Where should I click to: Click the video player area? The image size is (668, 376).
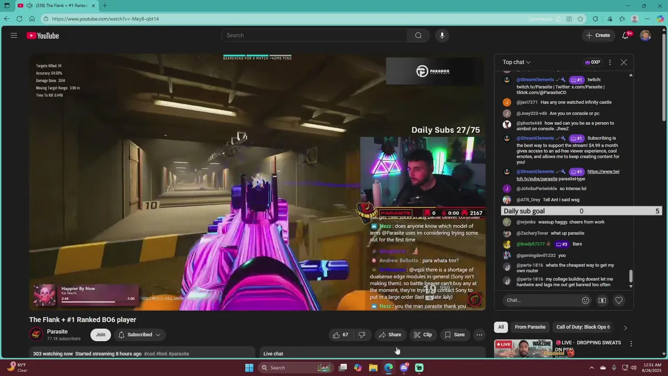pos(257,182)
